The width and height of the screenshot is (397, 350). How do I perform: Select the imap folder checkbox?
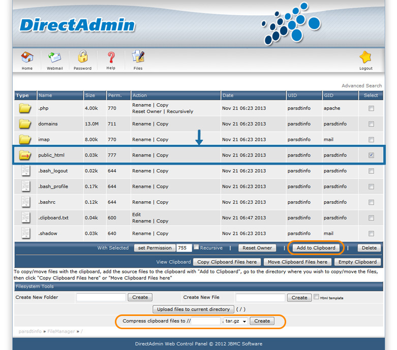coord(371,140)
